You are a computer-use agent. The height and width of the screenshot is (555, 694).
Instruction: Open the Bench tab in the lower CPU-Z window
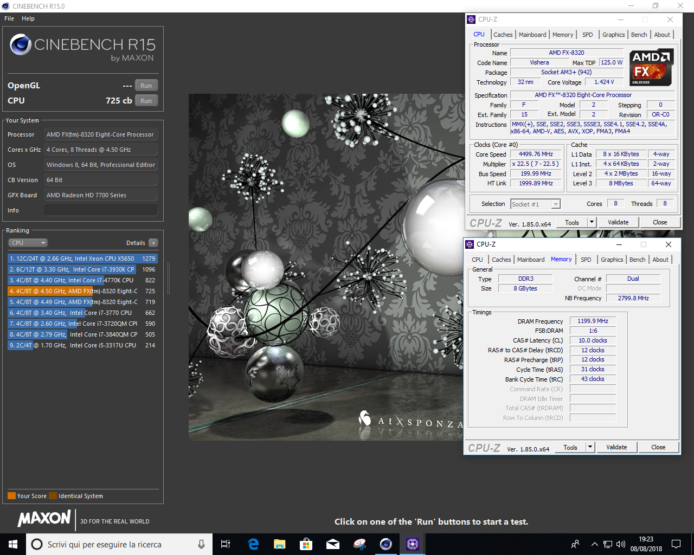pos(637,260)
